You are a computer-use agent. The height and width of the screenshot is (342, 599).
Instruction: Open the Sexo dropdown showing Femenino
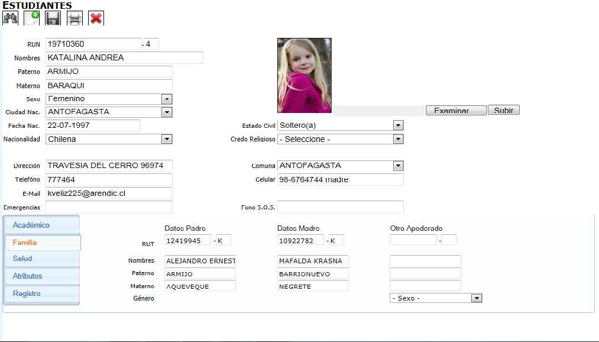pos(166,98)
